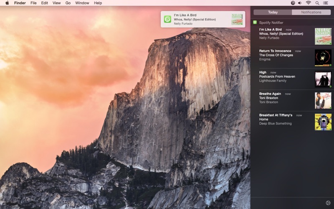
Task: Click the Spotify Notifier group title
Action: coord(271,23)
